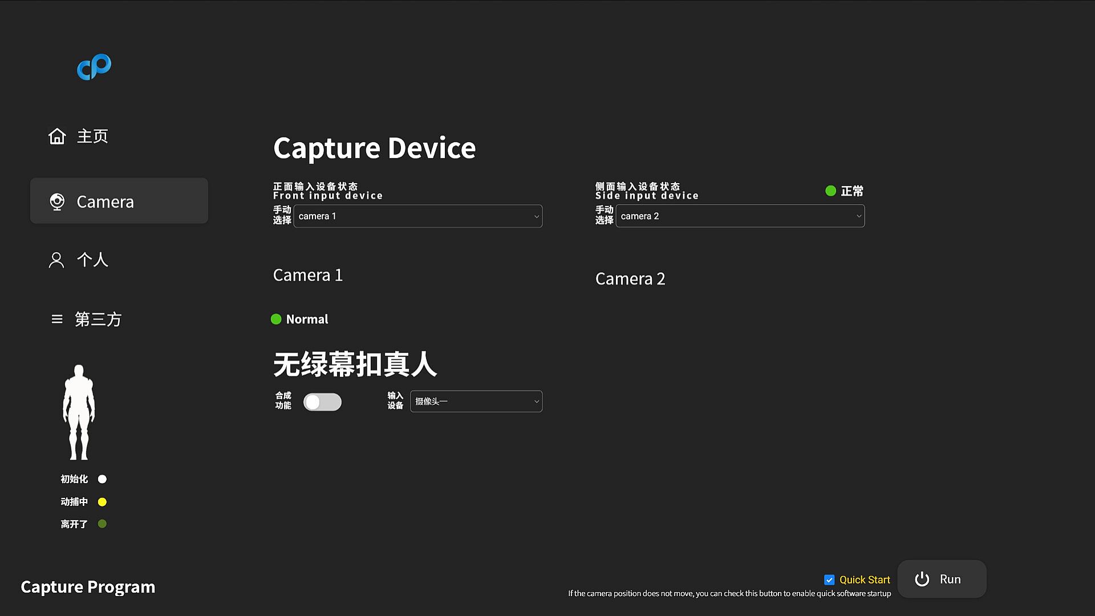Toggle the 合成功能 switch
The width and height of the screenshot is (1095, 616).
point(322,402)
